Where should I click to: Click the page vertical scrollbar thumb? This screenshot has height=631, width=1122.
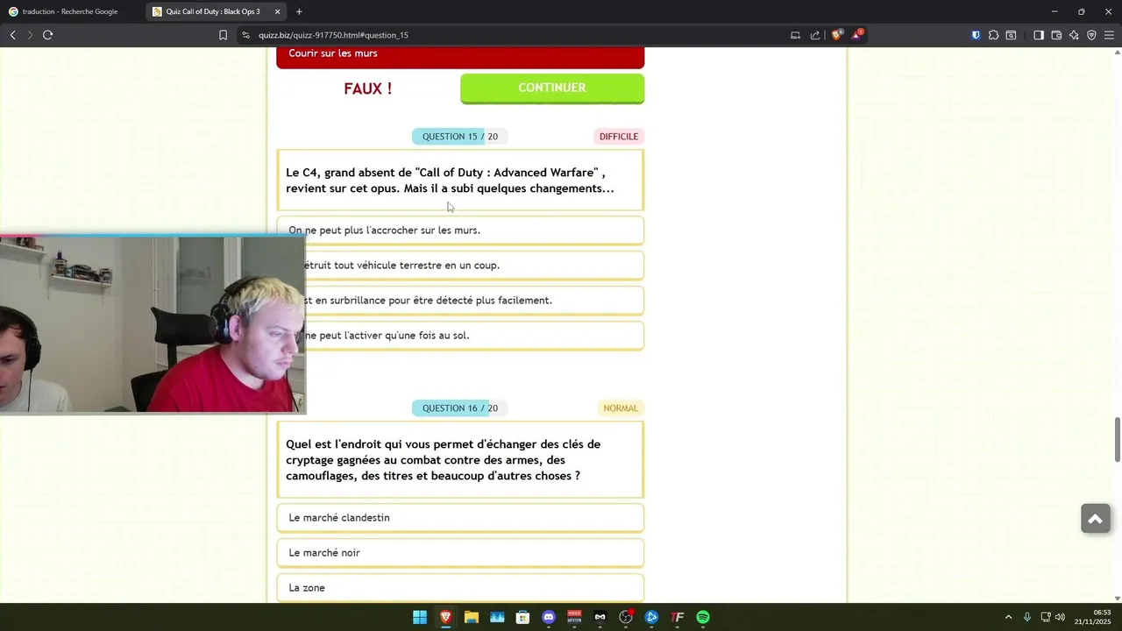1117,441
